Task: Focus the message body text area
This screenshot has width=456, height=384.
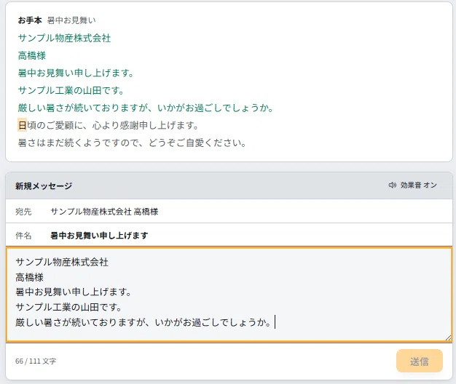Action: click(229, 295)
